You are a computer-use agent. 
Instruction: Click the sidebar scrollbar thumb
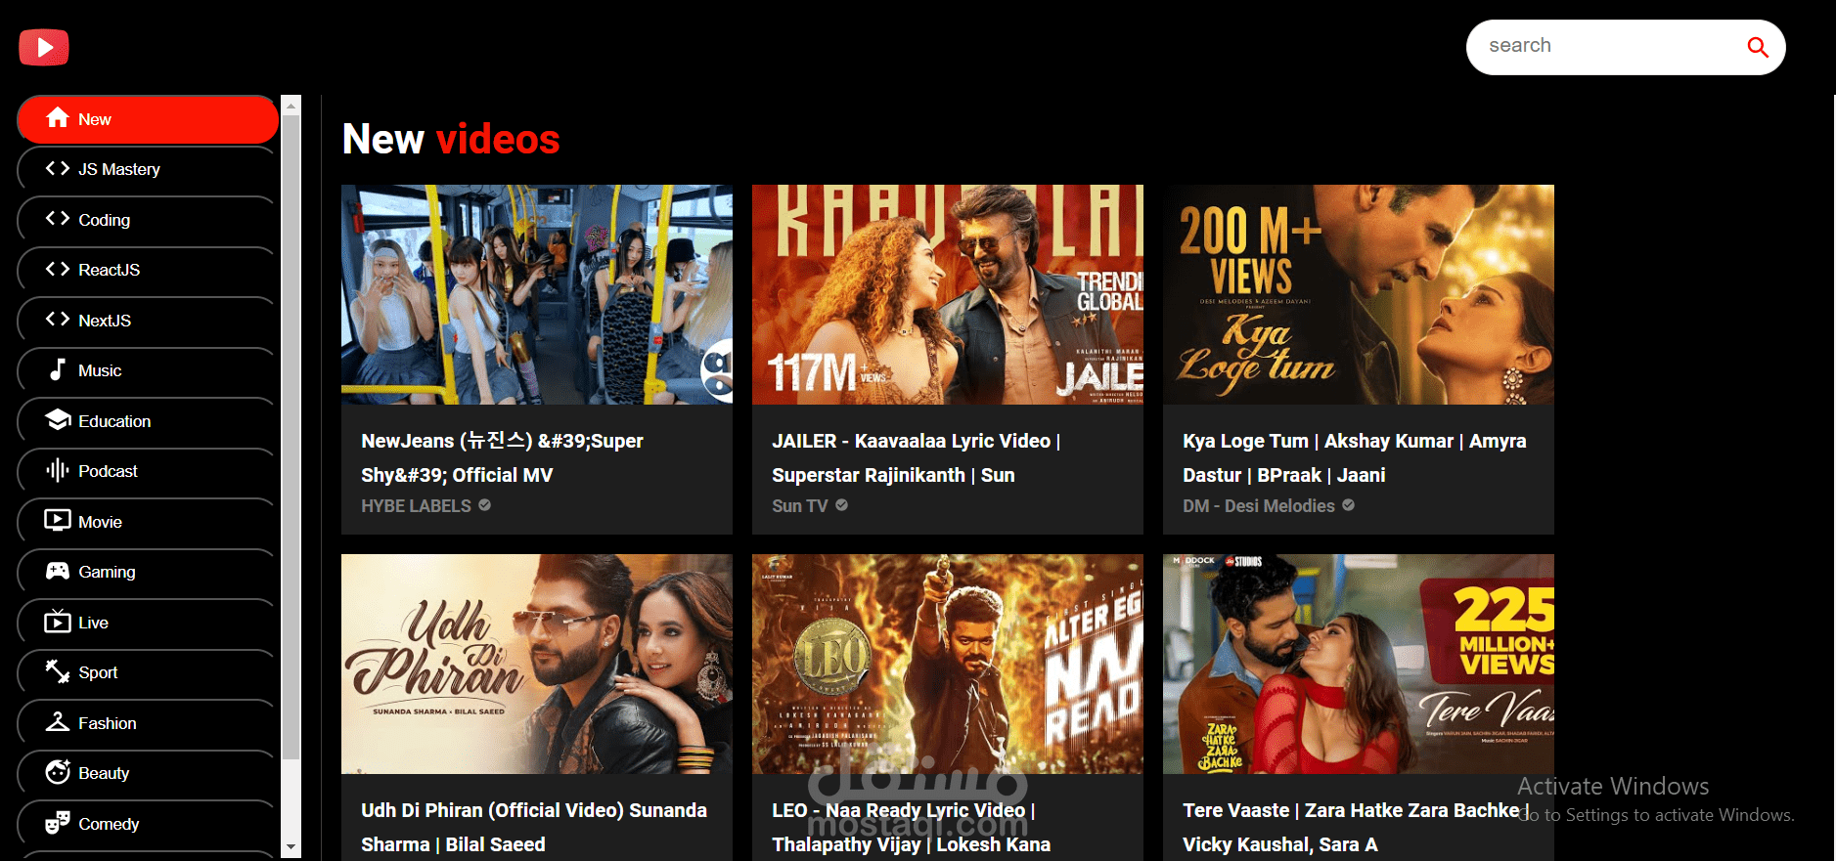coord(291,437)
